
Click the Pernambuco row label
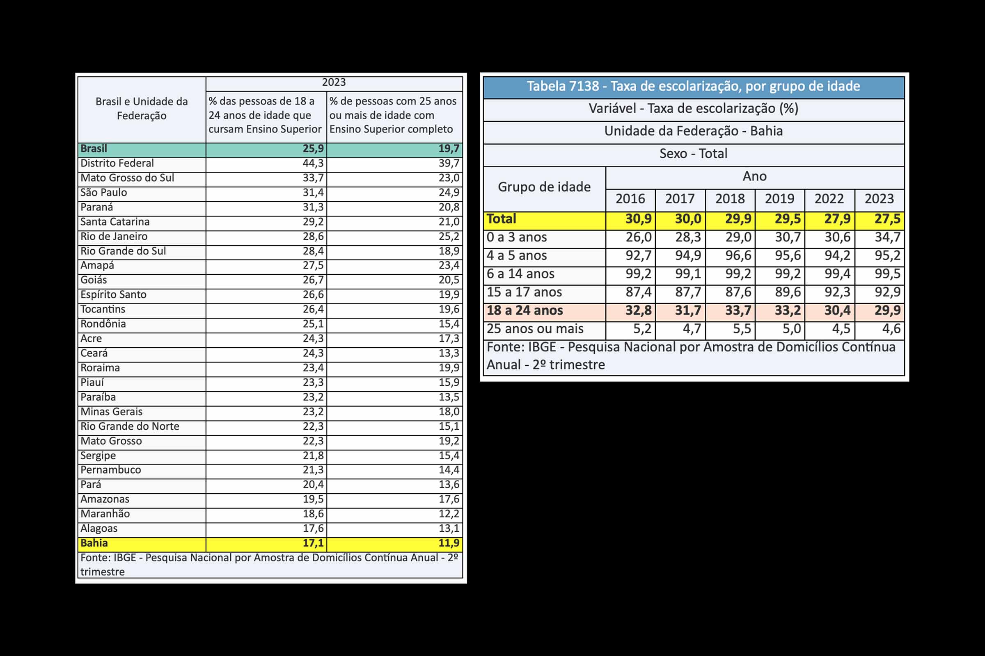[110, 470]
